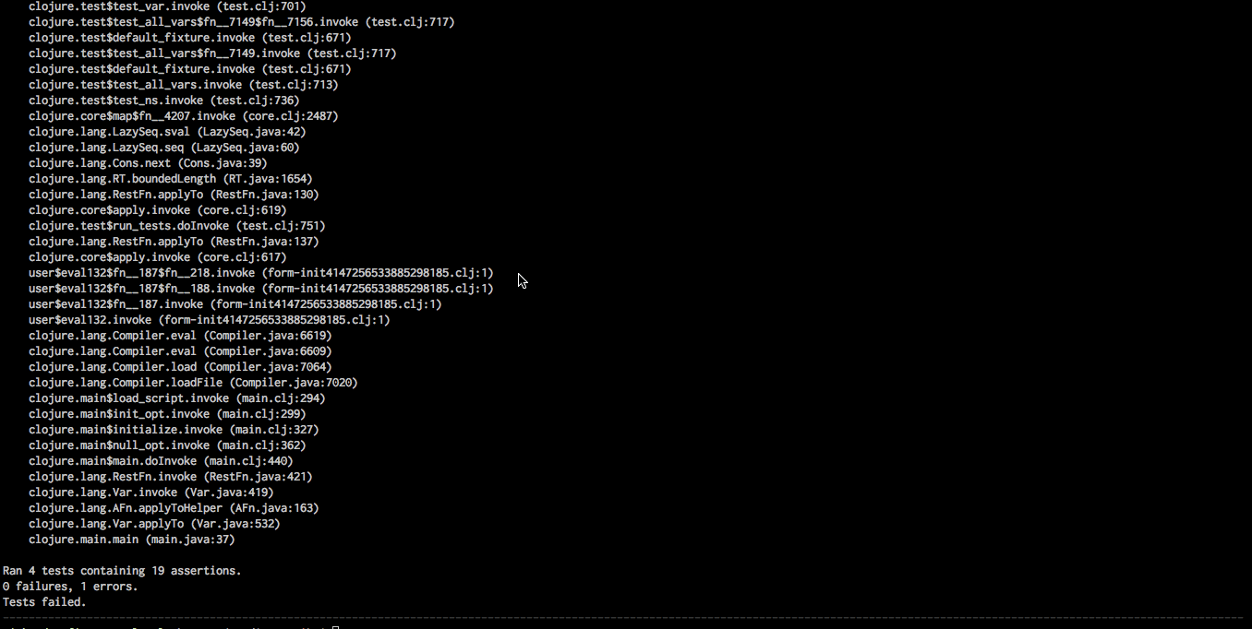Click the null_opt.invoke (main.clj:362) frame
This screenshot has width=1252, height=629.
(167, 445)
